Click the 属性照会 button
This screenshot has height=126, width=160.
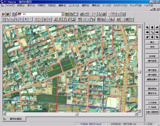152,88
